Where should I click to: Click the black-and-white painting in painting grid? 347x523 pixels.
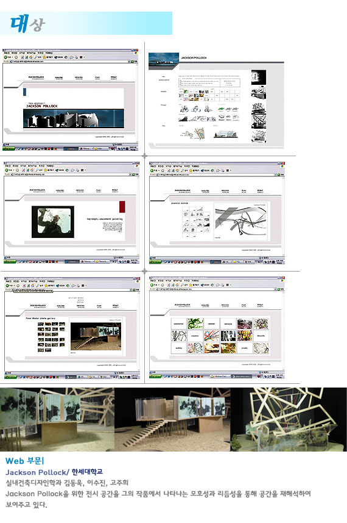(228, 336)
